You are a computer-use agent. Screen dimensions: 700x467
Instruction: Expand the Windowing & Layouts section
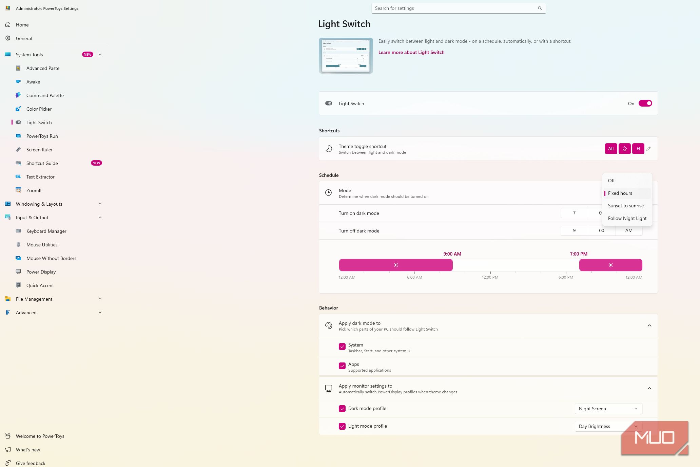(100, 204)
